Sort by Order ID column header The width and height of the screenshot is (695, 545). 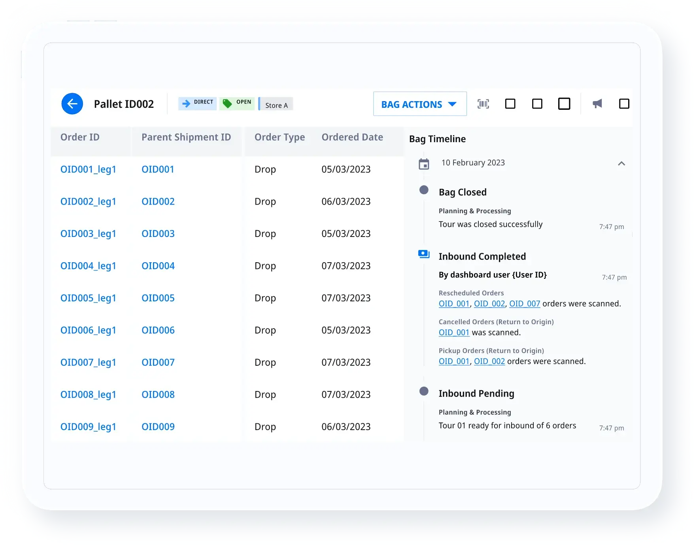pyautogui.click(x=80, y=137)
